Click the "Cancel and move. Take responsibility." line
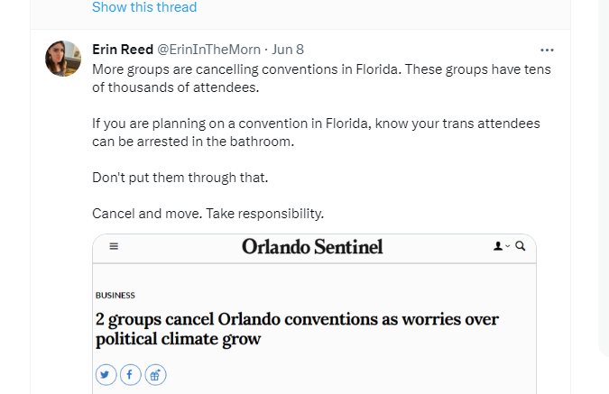Image resolution: width=609 pixels, height=394 pixels. [208, 214]
